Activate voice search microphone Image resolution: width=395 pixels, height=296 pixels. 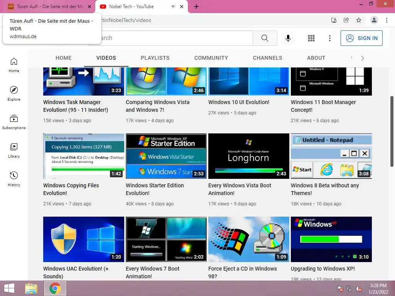[288, 38]
